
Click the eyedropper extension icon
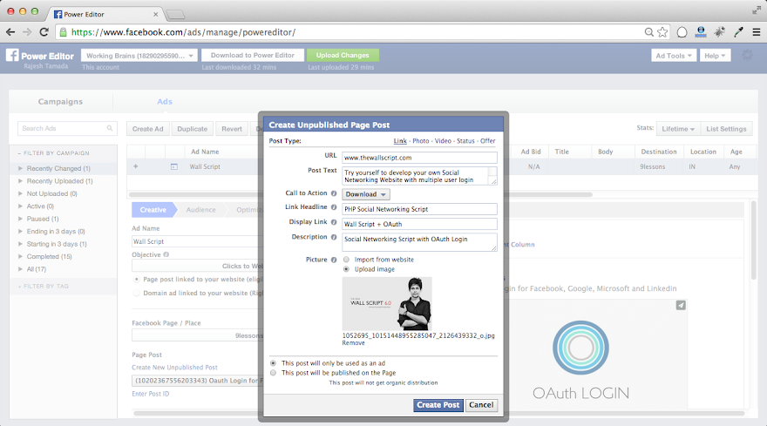738,32
